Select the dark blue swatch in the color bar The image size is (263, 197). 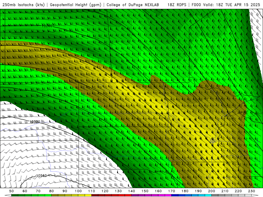coord(175,195)
